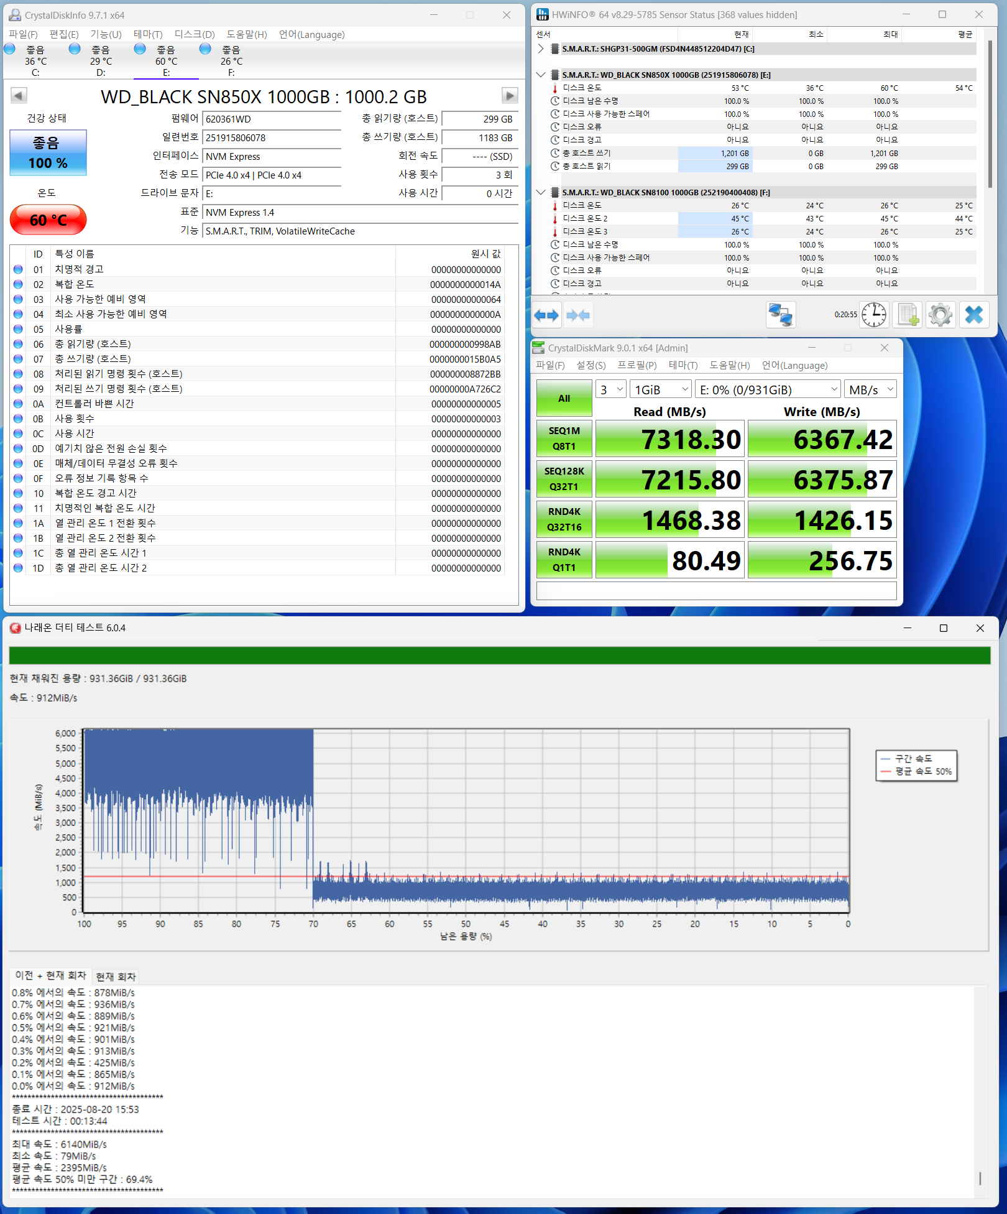Collapse the WD_BLACK SN850X S.M.A.R.T. group
This screenshot has width=1007, height=1214.
541,75
